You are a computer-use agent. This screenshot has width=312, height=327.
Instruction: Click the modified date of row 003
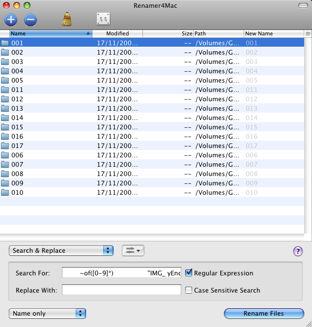point(117,62)
